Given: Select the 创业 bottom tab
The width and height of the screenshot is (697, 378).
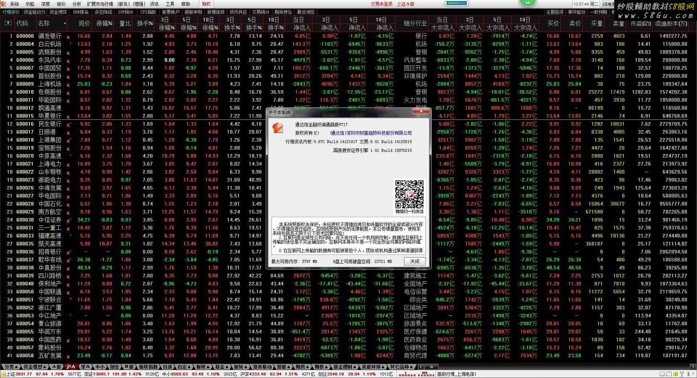Looking at the screenshot, I should (114, 367).
